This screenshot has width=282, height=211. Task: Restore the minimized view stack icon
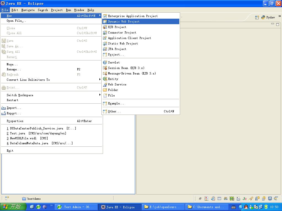click(200, 199)
